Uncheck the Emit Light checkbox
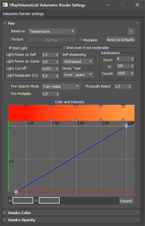 point(10,48)
